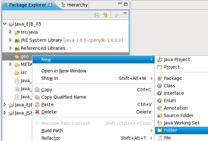Screen dimensions: 208x141
Task: Expand the src/java source folder
Action: click(x=11, y=32)
